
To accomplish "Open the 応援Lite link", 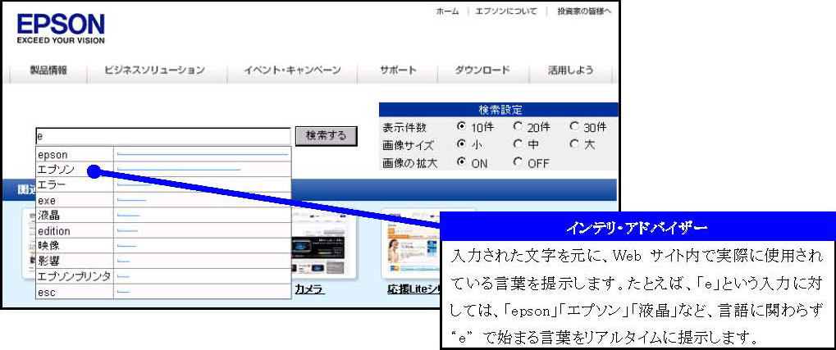I will [x=413, y=290].
